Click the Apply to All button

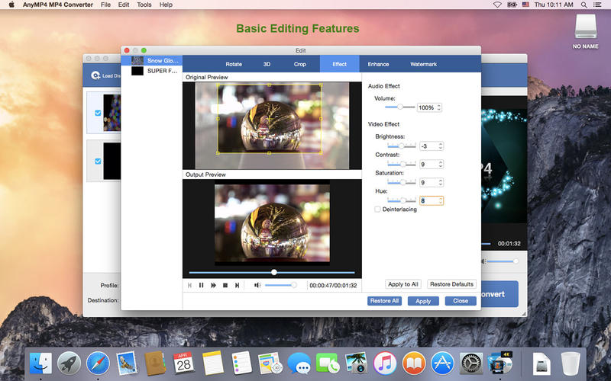coord(403,284)
